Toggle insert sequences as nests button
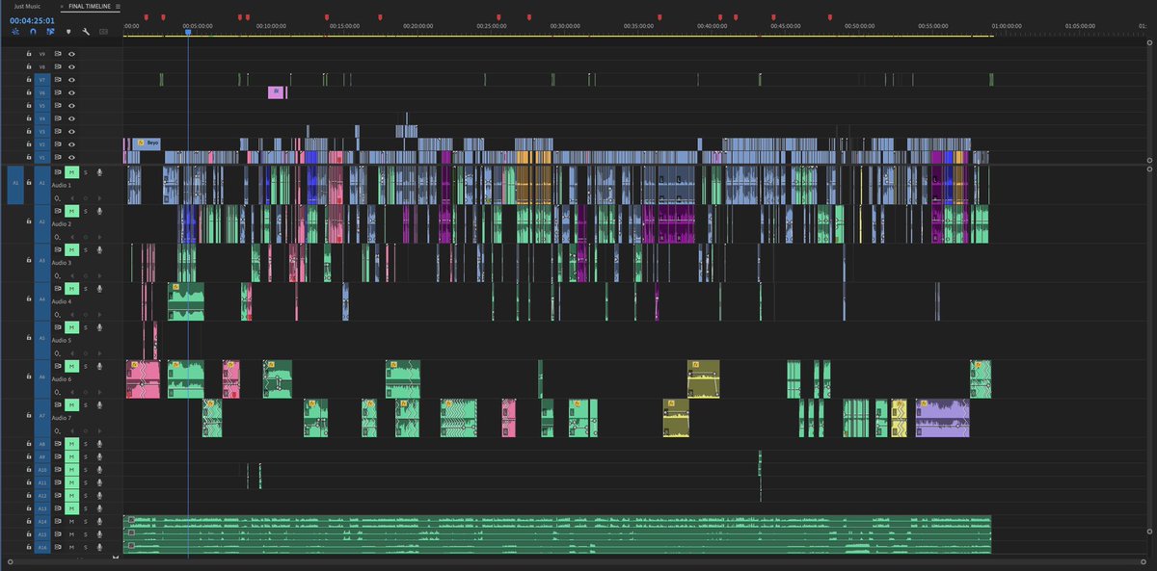1157x571 pixels. click(15, 31)
